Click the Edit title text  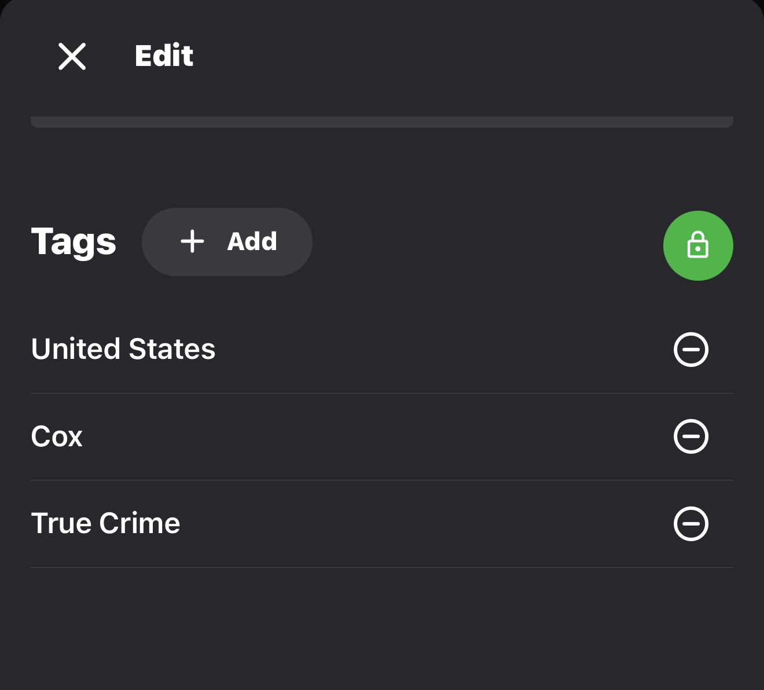click(x=164, y=56)
